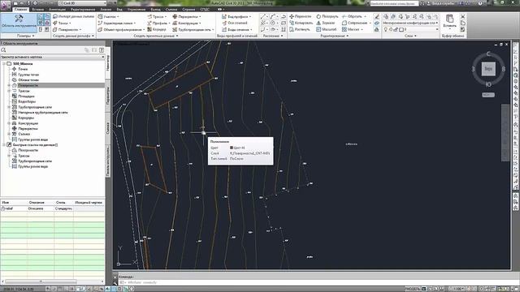The width and height of the screenshot is (520, 292).
Task: Select the Rectangle draw tool
Action: coord(284,23)
